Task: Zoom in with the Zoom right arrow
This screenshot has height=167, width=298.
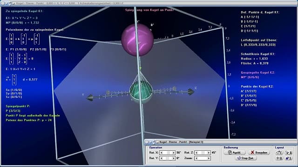Action: click(x=209, y=158)
